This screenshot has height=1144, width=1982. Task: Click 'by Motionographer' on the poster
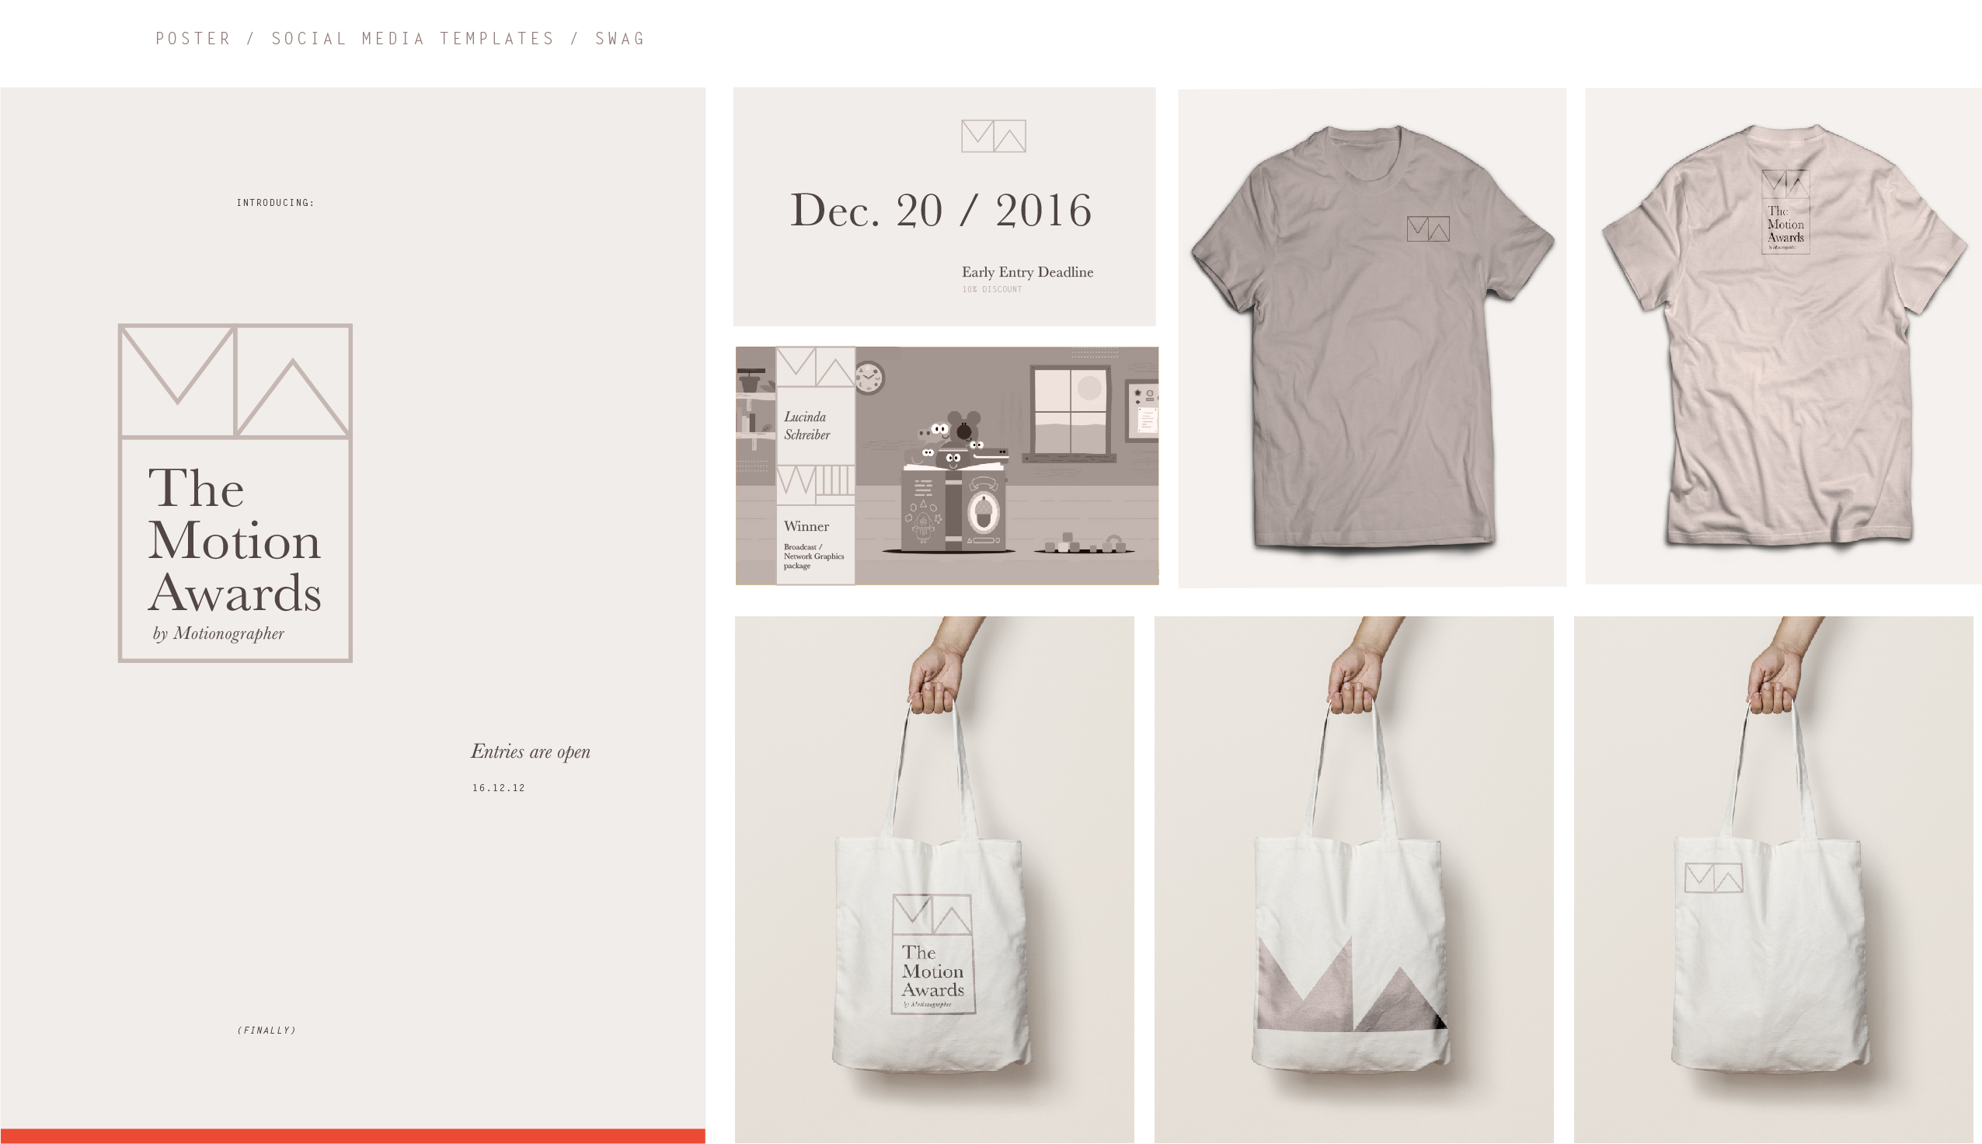tap(218, 633)
